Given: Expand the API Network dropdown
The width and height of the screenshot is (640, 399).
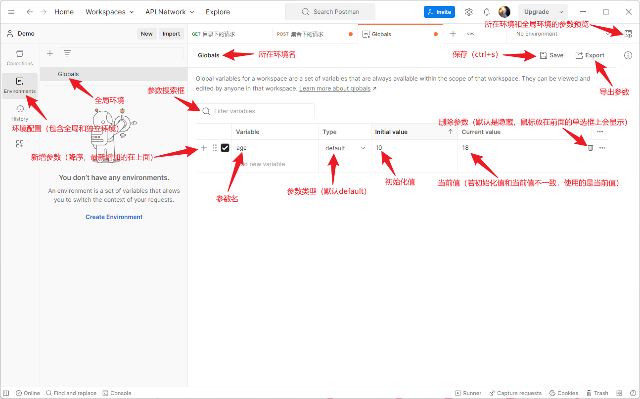Looking at the screenshot, I should pyautogui.click(x=170, y=12).
